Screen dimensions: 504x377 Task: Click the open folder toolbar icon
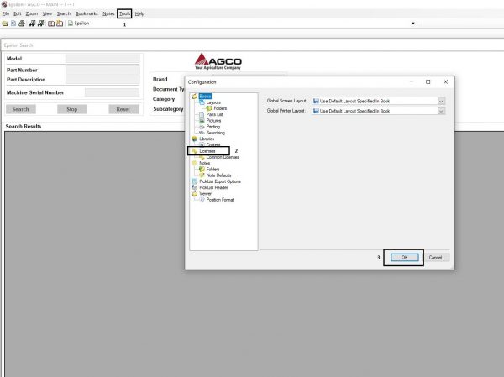(x=5, y=24)
